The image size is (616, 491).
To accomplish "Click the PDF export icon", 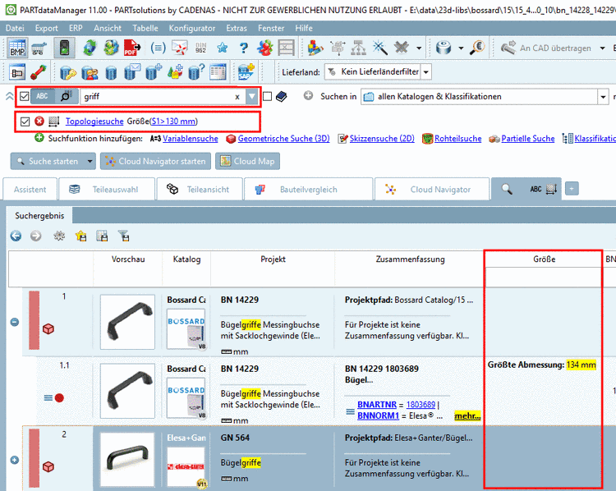I will (131, 48).
